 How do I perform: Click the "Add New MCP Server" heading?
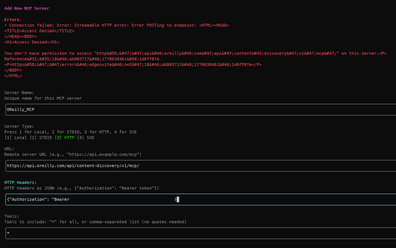click(27, 9)
